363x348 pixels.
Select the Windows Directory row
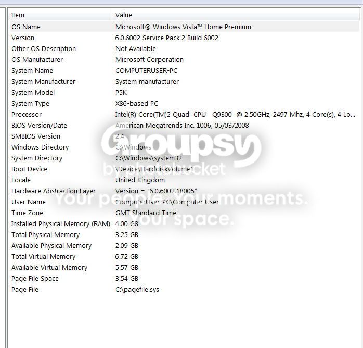pyautogui.click(x=184, y=147)
